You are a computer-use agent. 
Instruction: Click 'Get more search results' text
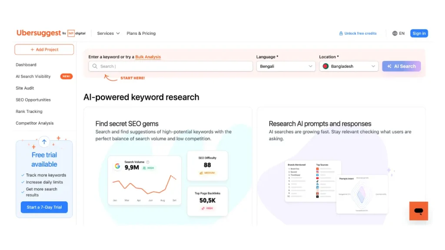[x=41, y=192]
